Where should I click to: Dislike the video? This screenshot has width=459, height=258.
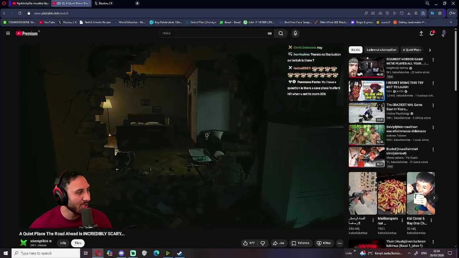(263, 243)
